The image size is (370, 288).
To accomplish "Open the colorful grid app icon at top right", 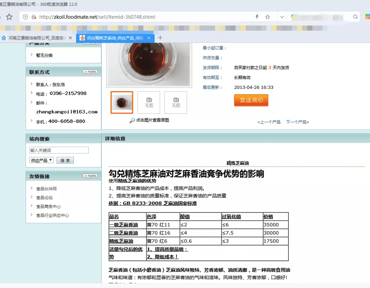I will point(367,16).
